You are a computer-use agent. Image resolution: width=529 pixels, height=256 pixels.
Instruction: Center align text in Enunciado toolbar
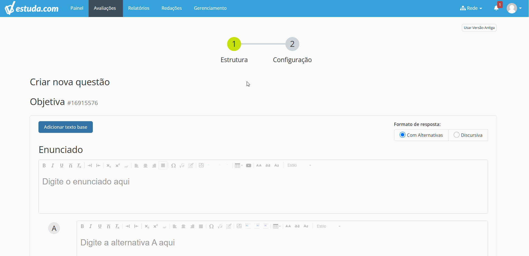click(x=145, y=165)
